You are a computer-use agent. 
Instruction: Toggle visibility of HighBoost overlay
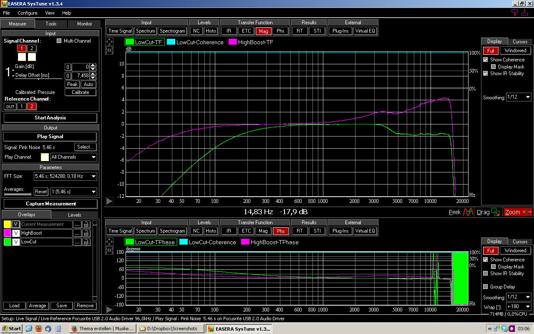pyautogui.click(x=15, y=233)
